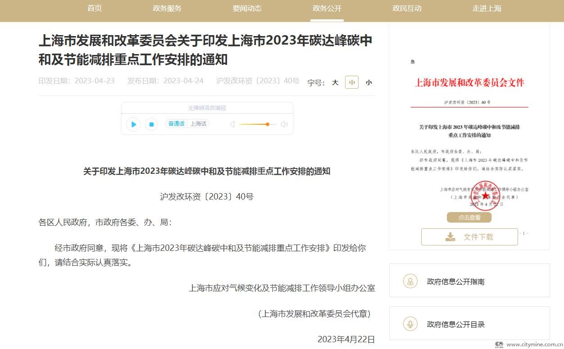Stop the audio narration playback
Screen dimensions: 564x349
[151, 124]
